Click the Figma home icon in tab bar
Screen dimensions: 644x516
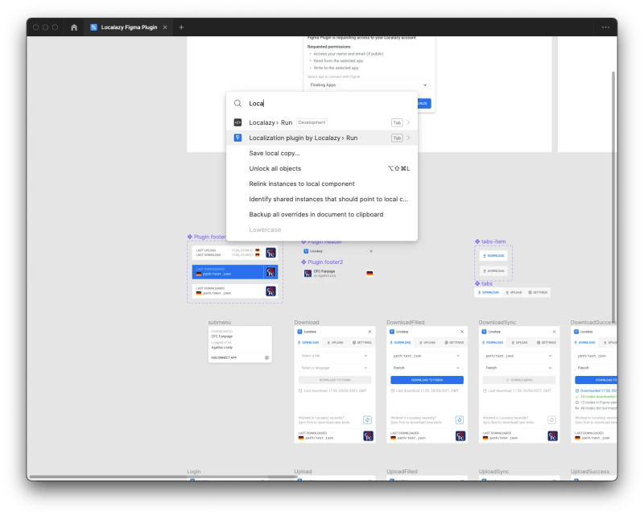click(74, 27)
